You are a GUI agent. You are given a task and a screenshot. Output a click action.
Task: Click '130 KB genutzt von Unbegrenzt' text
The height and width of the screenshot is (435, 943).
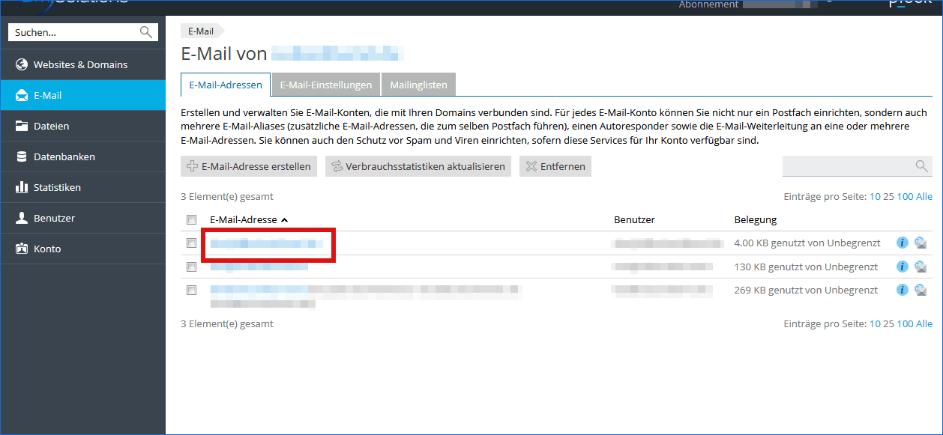[806, 267]
